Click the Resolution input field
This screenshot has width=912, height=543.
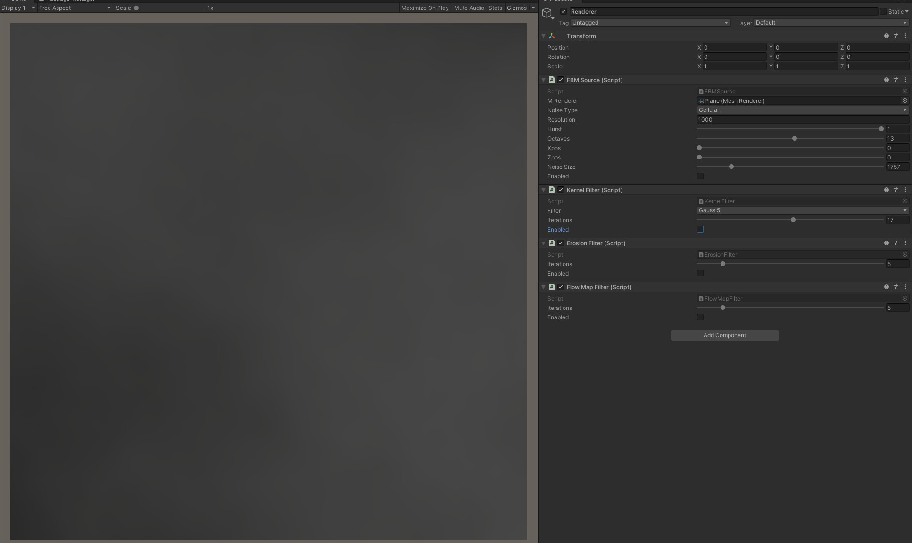pos(802,119)
